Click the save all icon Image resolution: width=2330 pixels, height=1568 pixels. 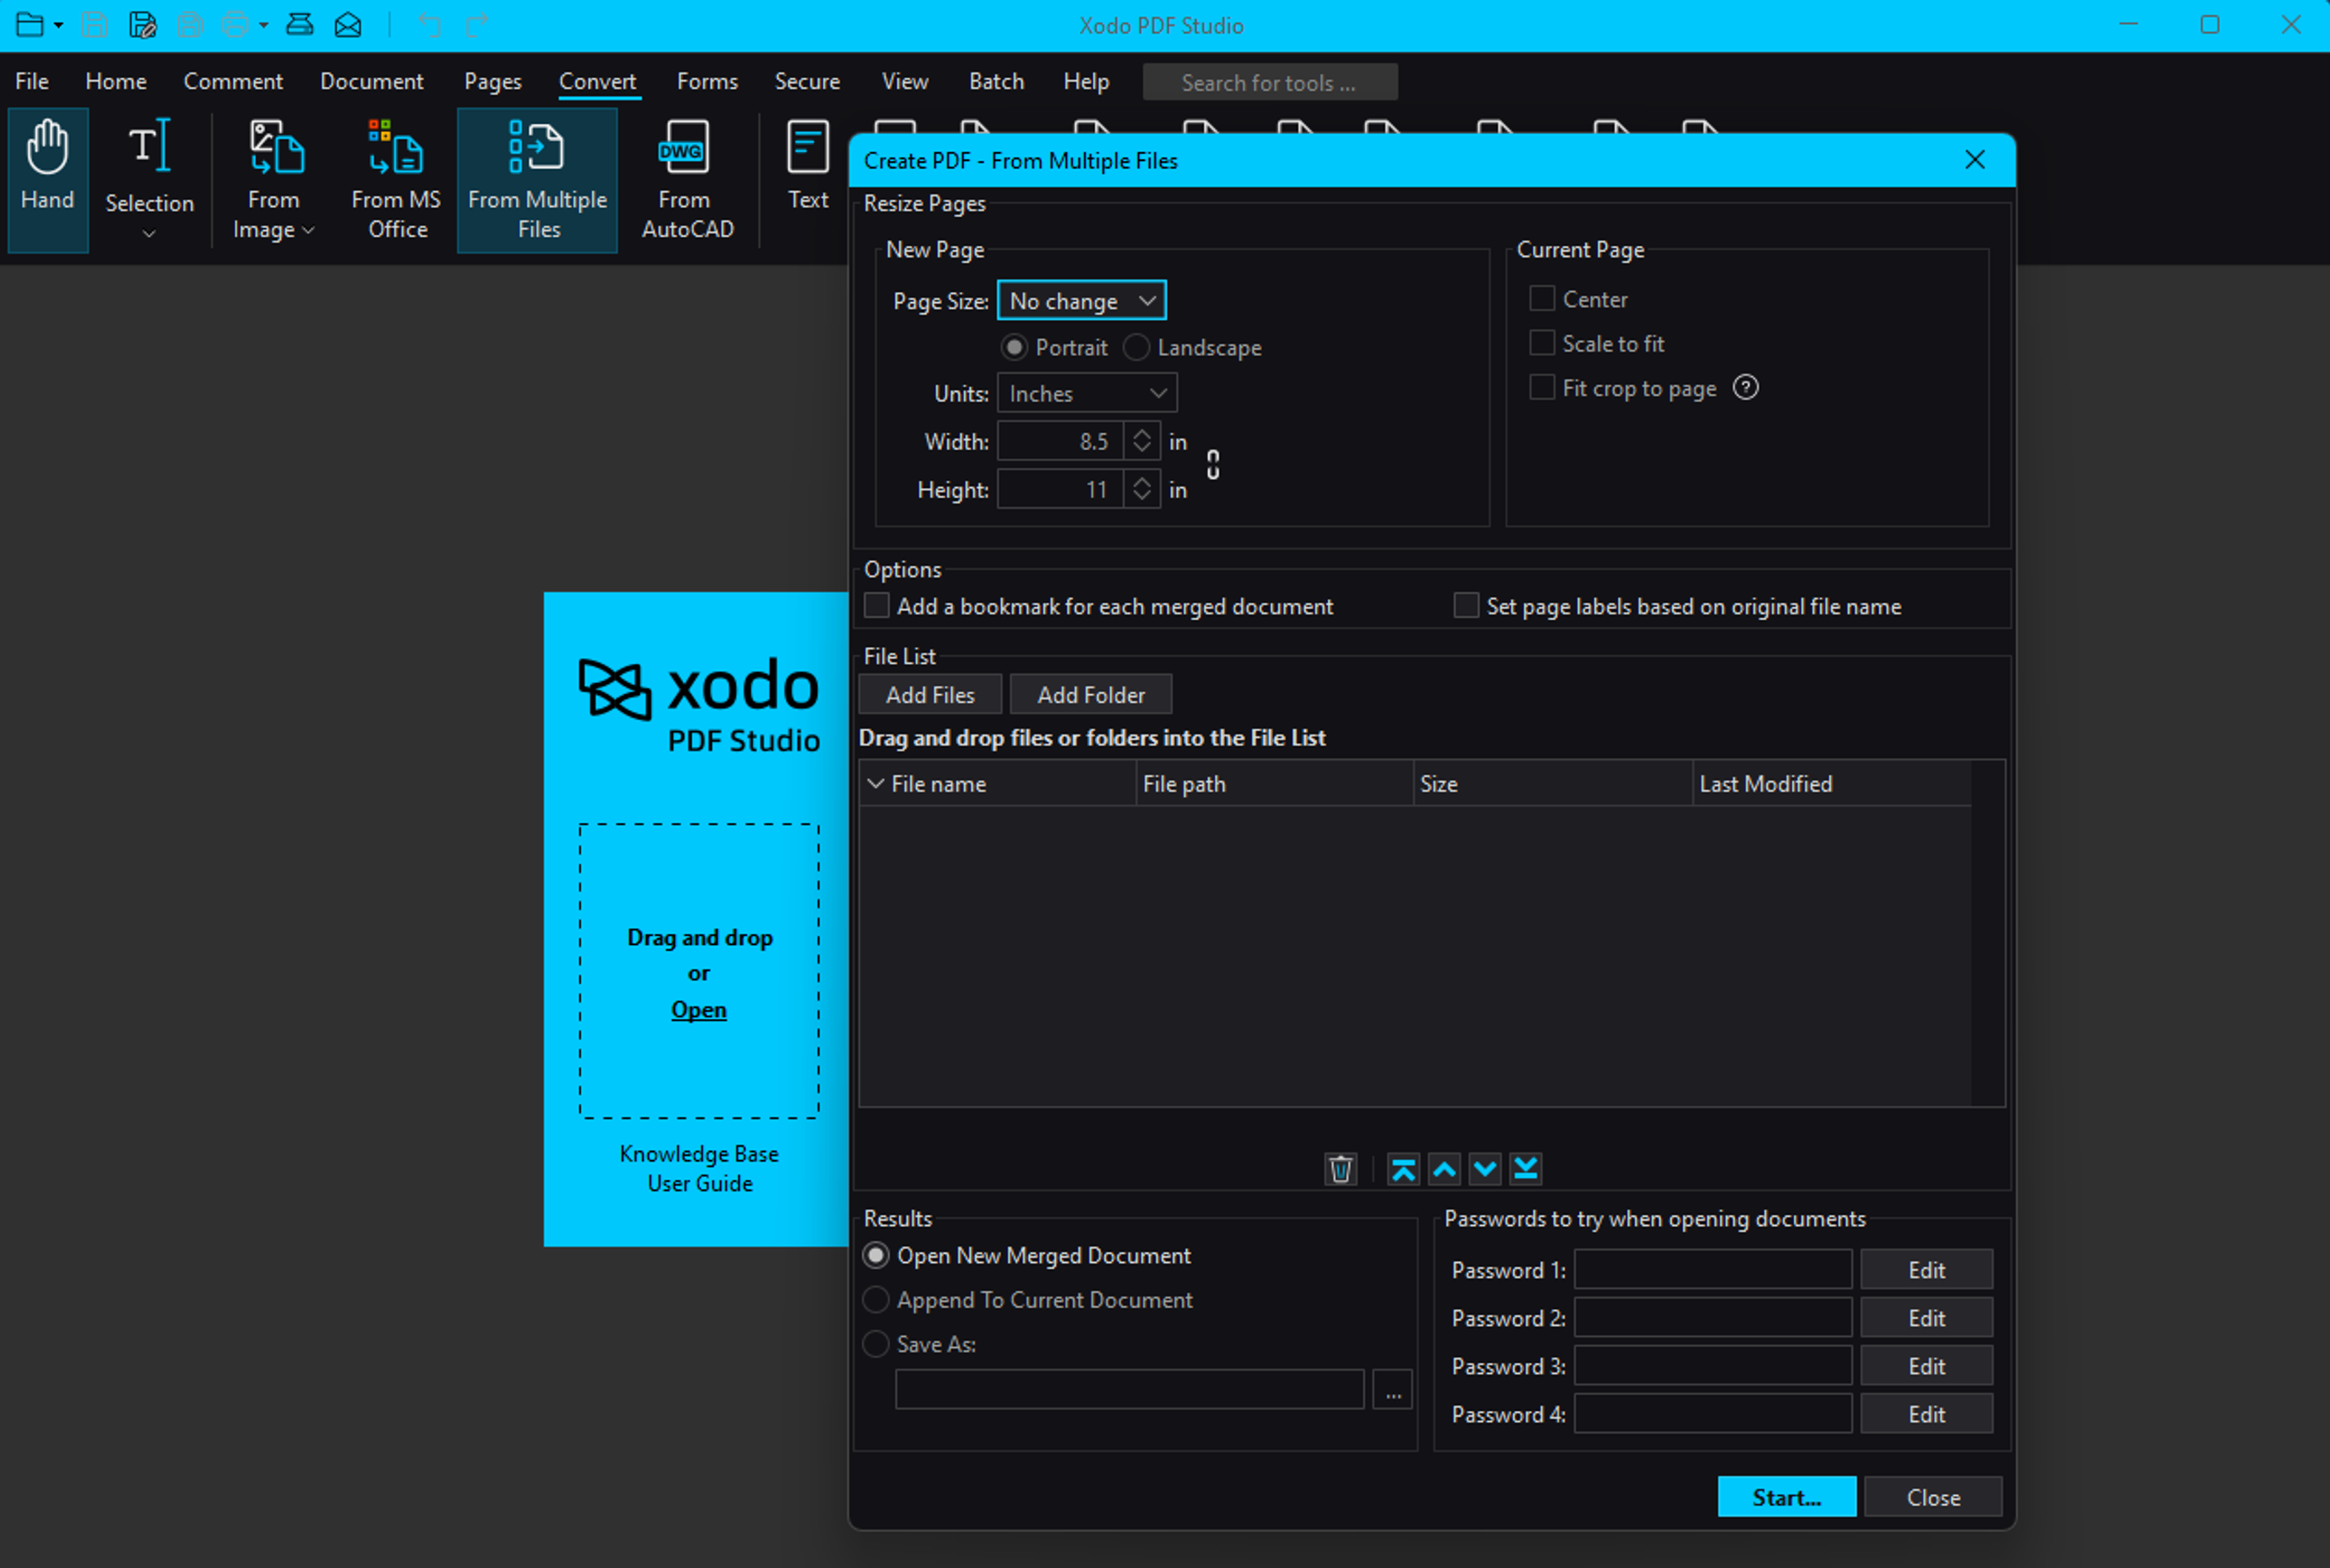[190, 25]
